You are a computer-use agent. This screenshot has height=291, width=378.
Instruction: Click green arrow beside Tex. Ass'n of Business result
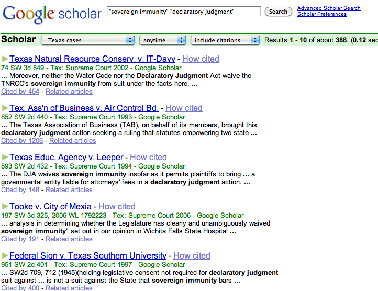[x=5, y=108]
